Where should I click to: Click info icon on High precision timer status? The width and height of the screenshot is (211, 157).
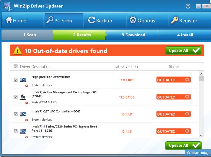(187, 80)
